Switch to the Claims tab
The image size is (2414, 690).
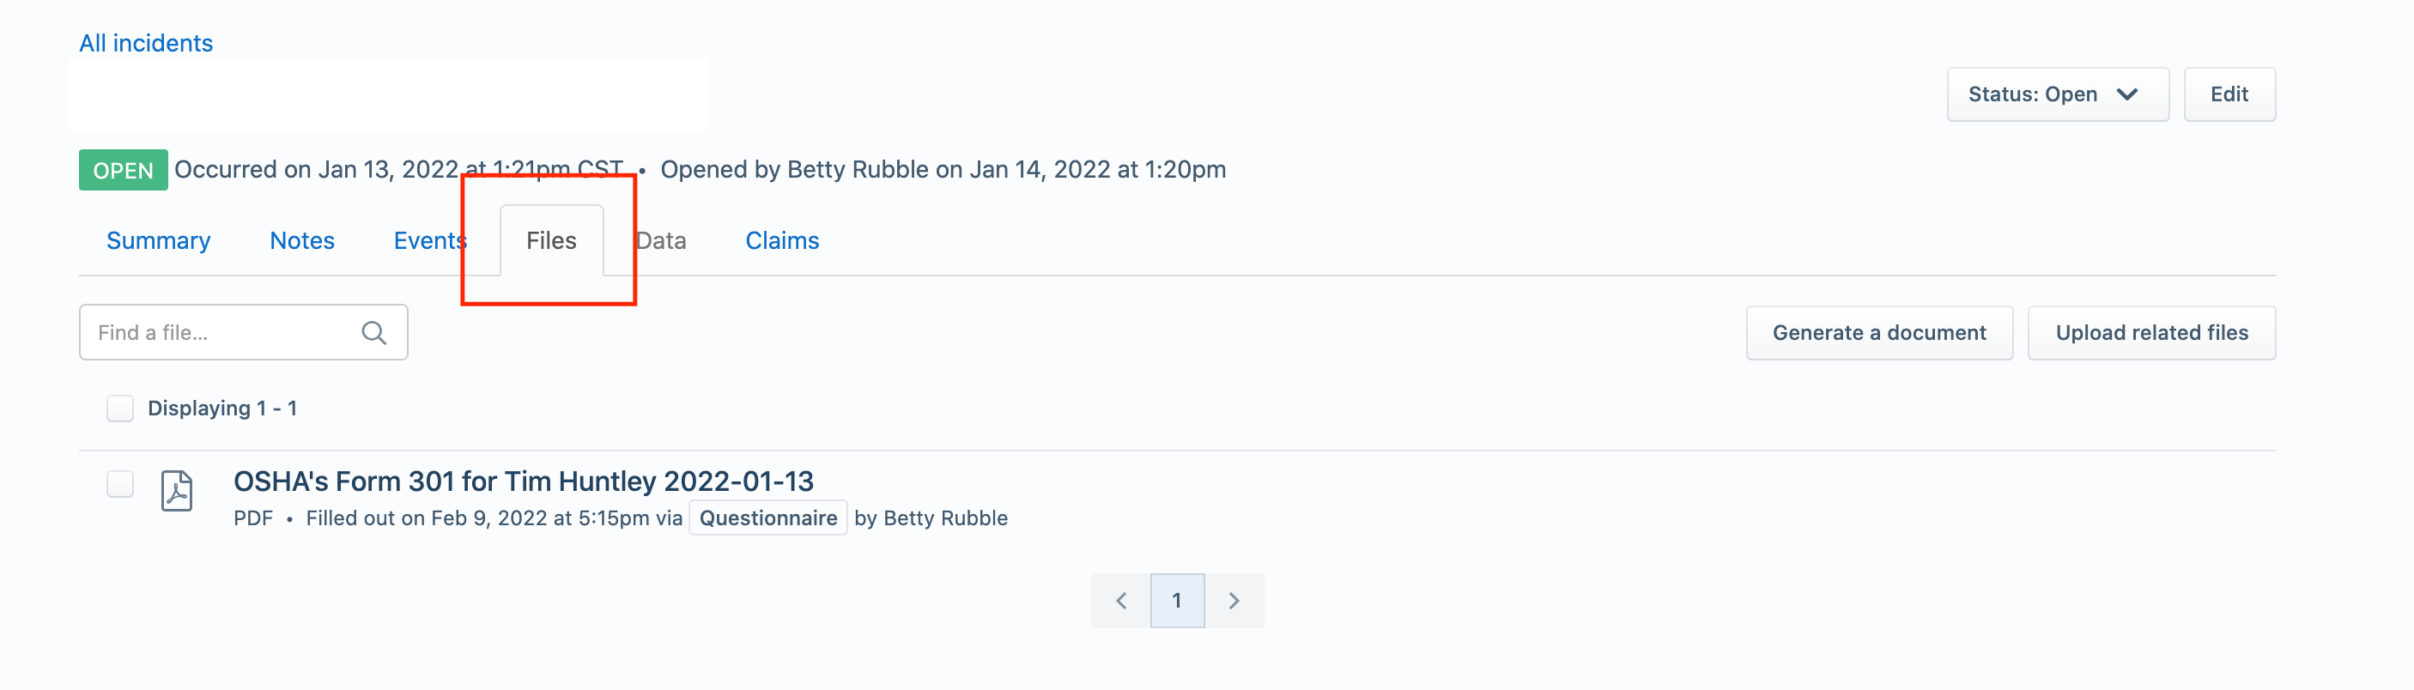pyautogui.click(x=782, y=240)
